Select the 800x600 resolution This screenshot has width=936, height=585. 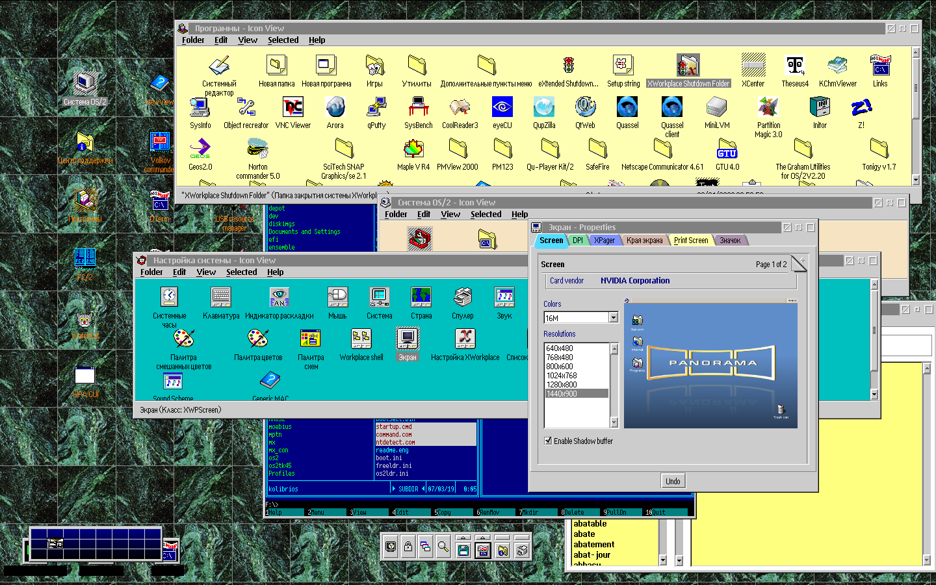pyautogui.click(x=576, y=367)
